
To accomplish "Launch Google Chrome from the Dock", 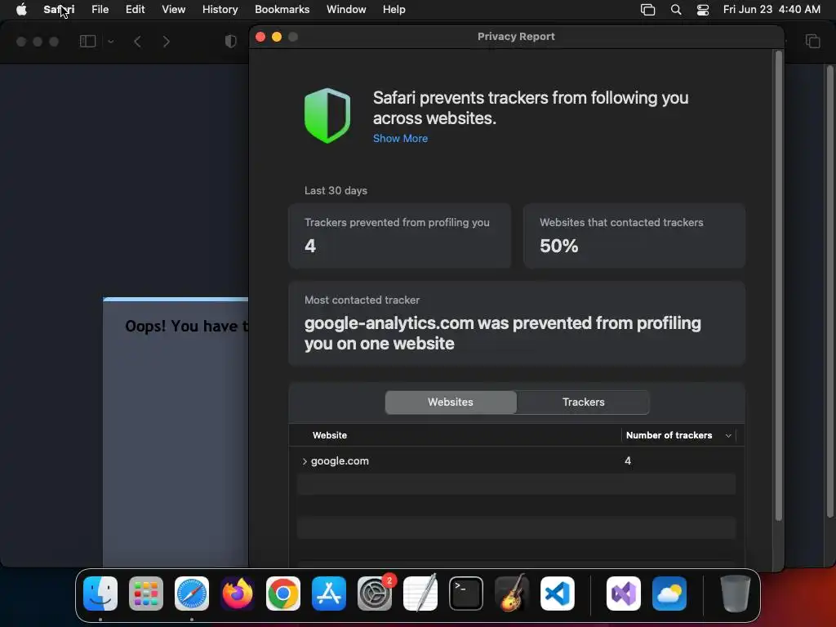I will 283,594.
